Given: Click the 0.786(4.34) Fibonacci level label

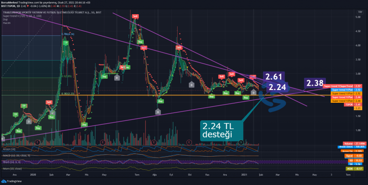Looking at the screenshot, I should (x=68, y=34).
